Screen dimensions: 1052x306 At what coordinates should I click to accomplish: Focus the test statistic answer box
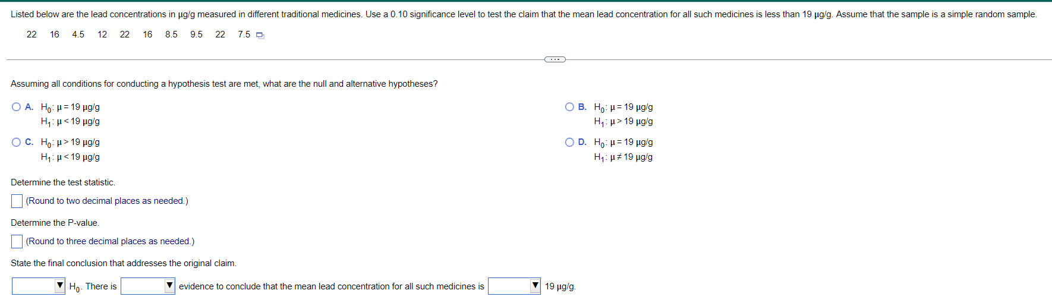click(17, 201)
